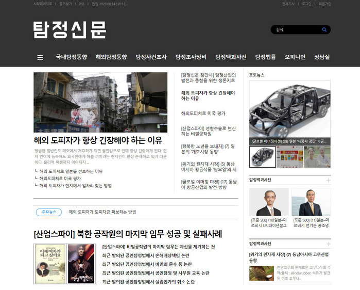
Task: Open [포춘 500] (11) 미쓰비시 전기 caption
Action: [311, 223]
